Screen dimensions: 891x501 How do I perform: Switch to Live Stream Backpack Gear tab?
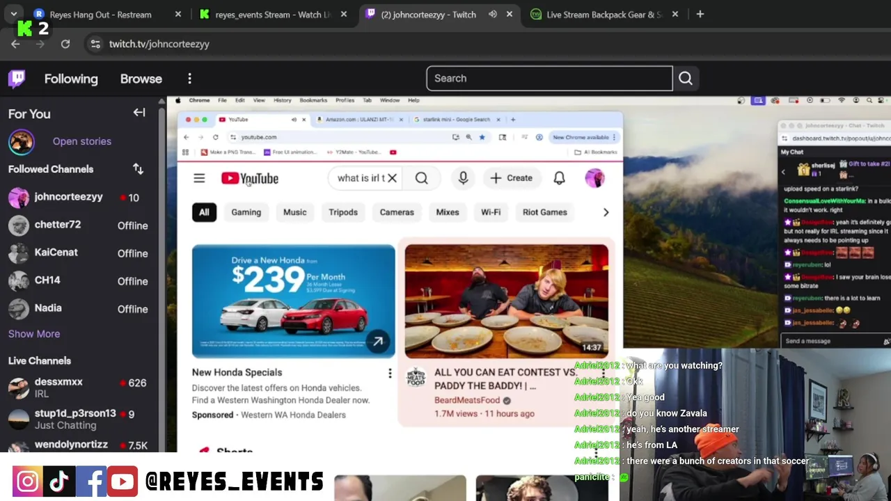(604, 15)
